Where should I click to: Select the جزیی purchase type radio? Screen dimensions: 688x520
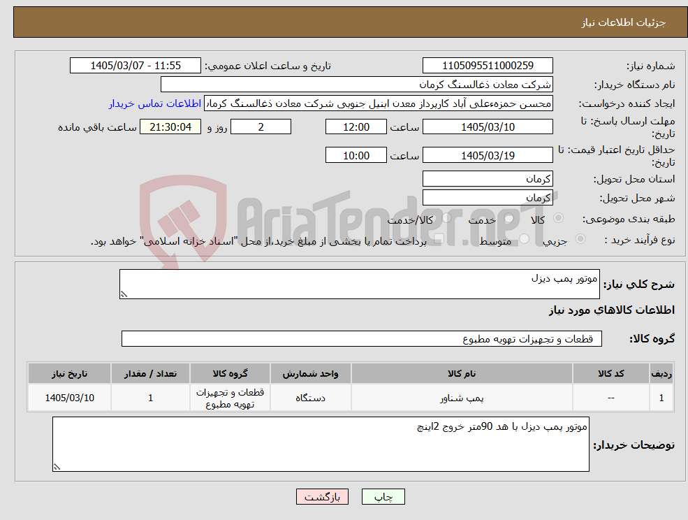580,239
